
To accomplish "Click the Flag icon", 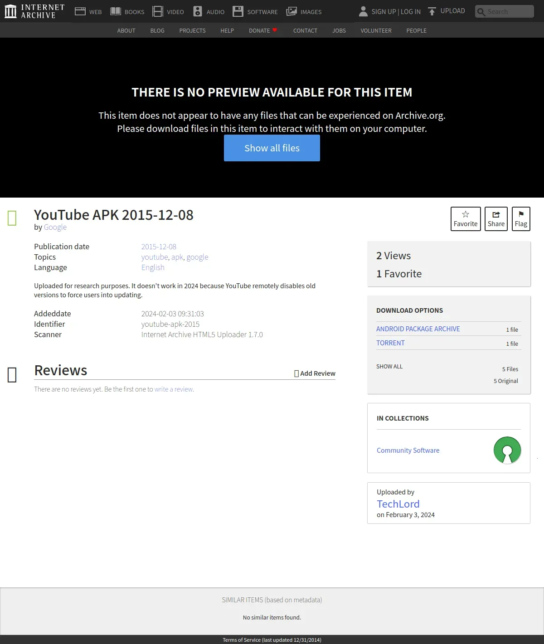I will 521,214.
